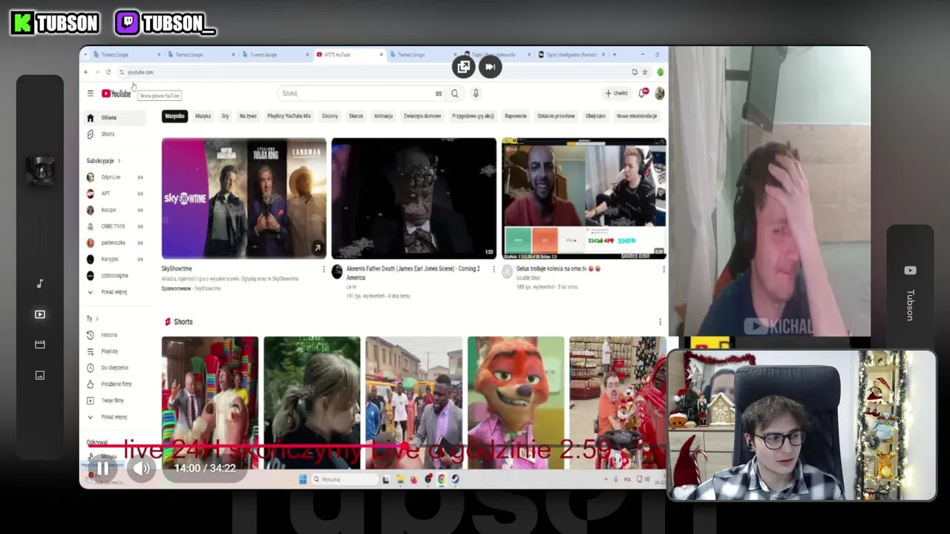Select the Muzyka filter chip
Image resolution: width=950 pixels, height=534 pixels.
pos(203,116)
